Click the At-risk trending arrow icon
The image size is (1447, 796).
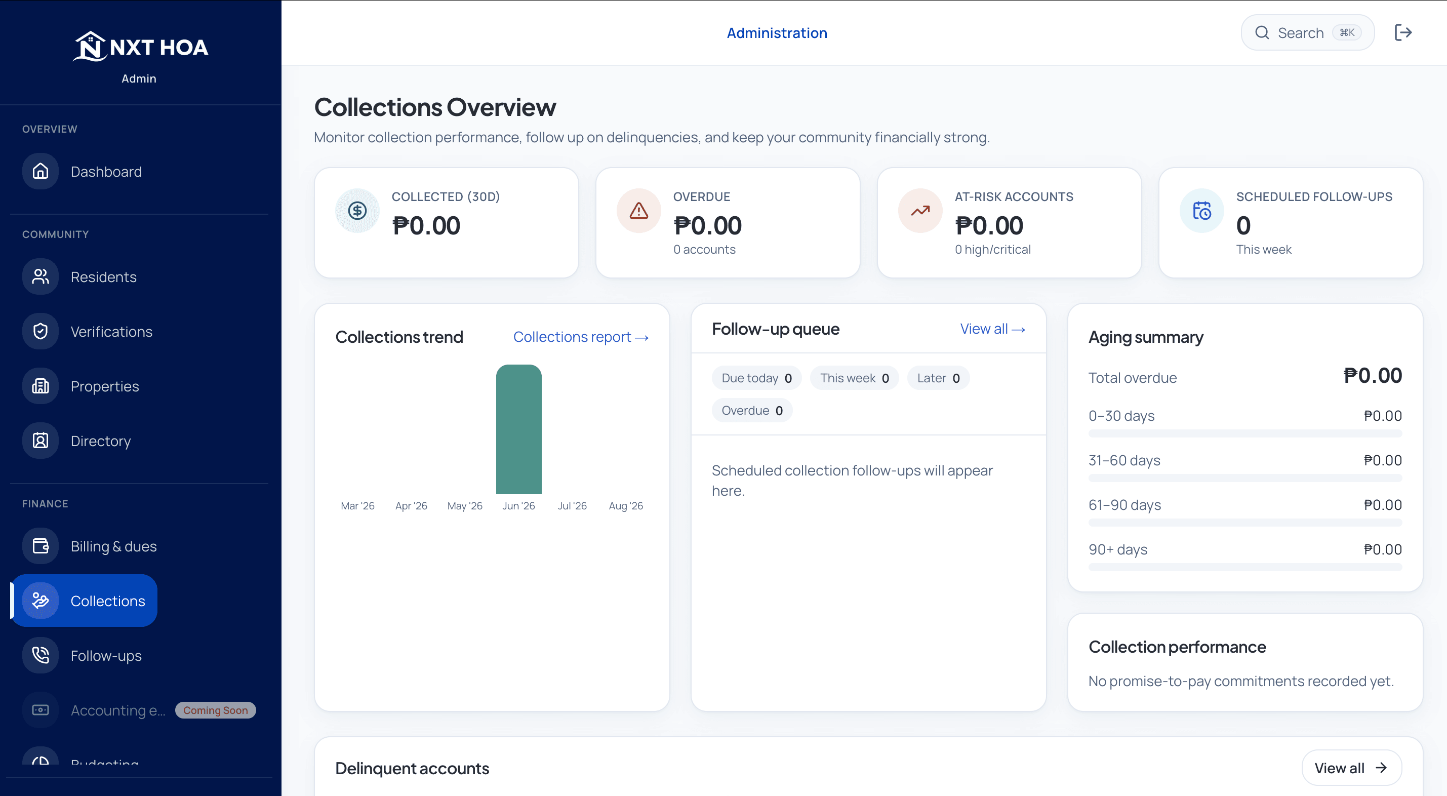click(x=920, y=211)
